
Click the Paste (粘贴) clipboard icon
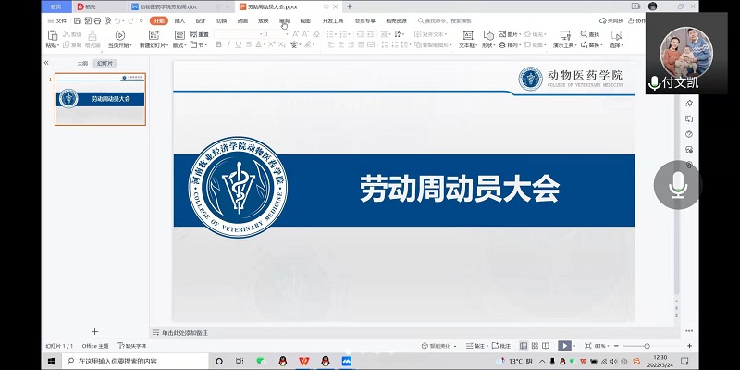pyautogui.click(x=51, y=36)
